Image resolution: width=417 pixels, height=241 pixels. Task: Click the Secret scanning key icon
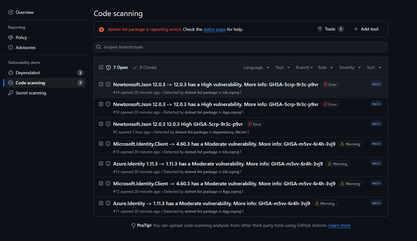(11, 93)
